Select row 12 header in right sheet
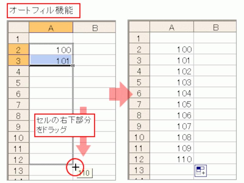 [139, 159]
